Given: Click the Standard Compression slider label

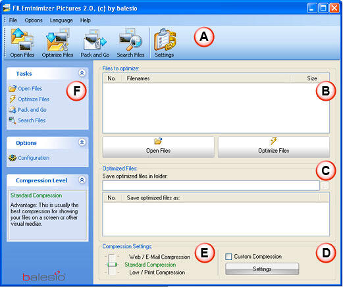Looking at the screenshot, I should tap(150, 265).
